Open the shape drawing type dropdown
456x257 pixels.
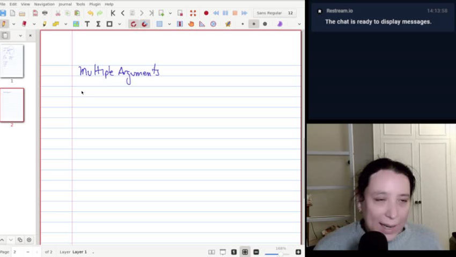119,24
